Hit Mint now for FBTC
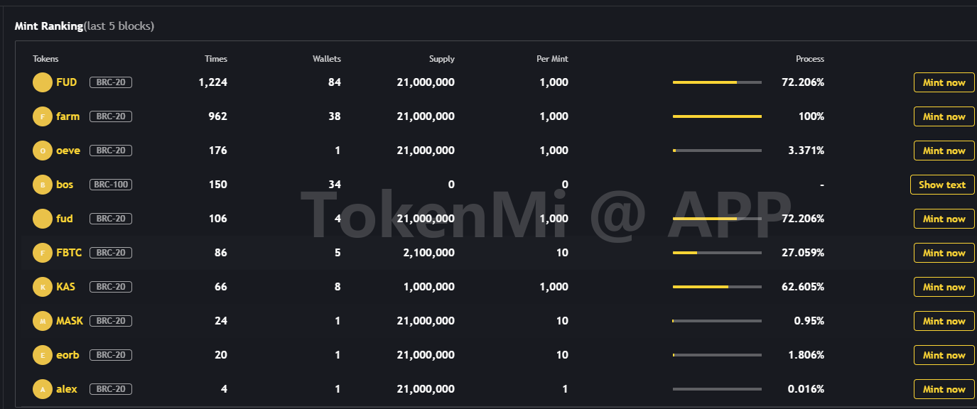Image resolution: width=977 pixels, height=409 pixels. point(944,253)
